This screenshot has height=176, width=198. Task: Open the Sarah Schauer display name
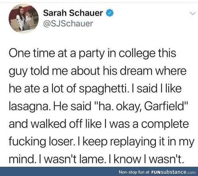pos(73,13)
